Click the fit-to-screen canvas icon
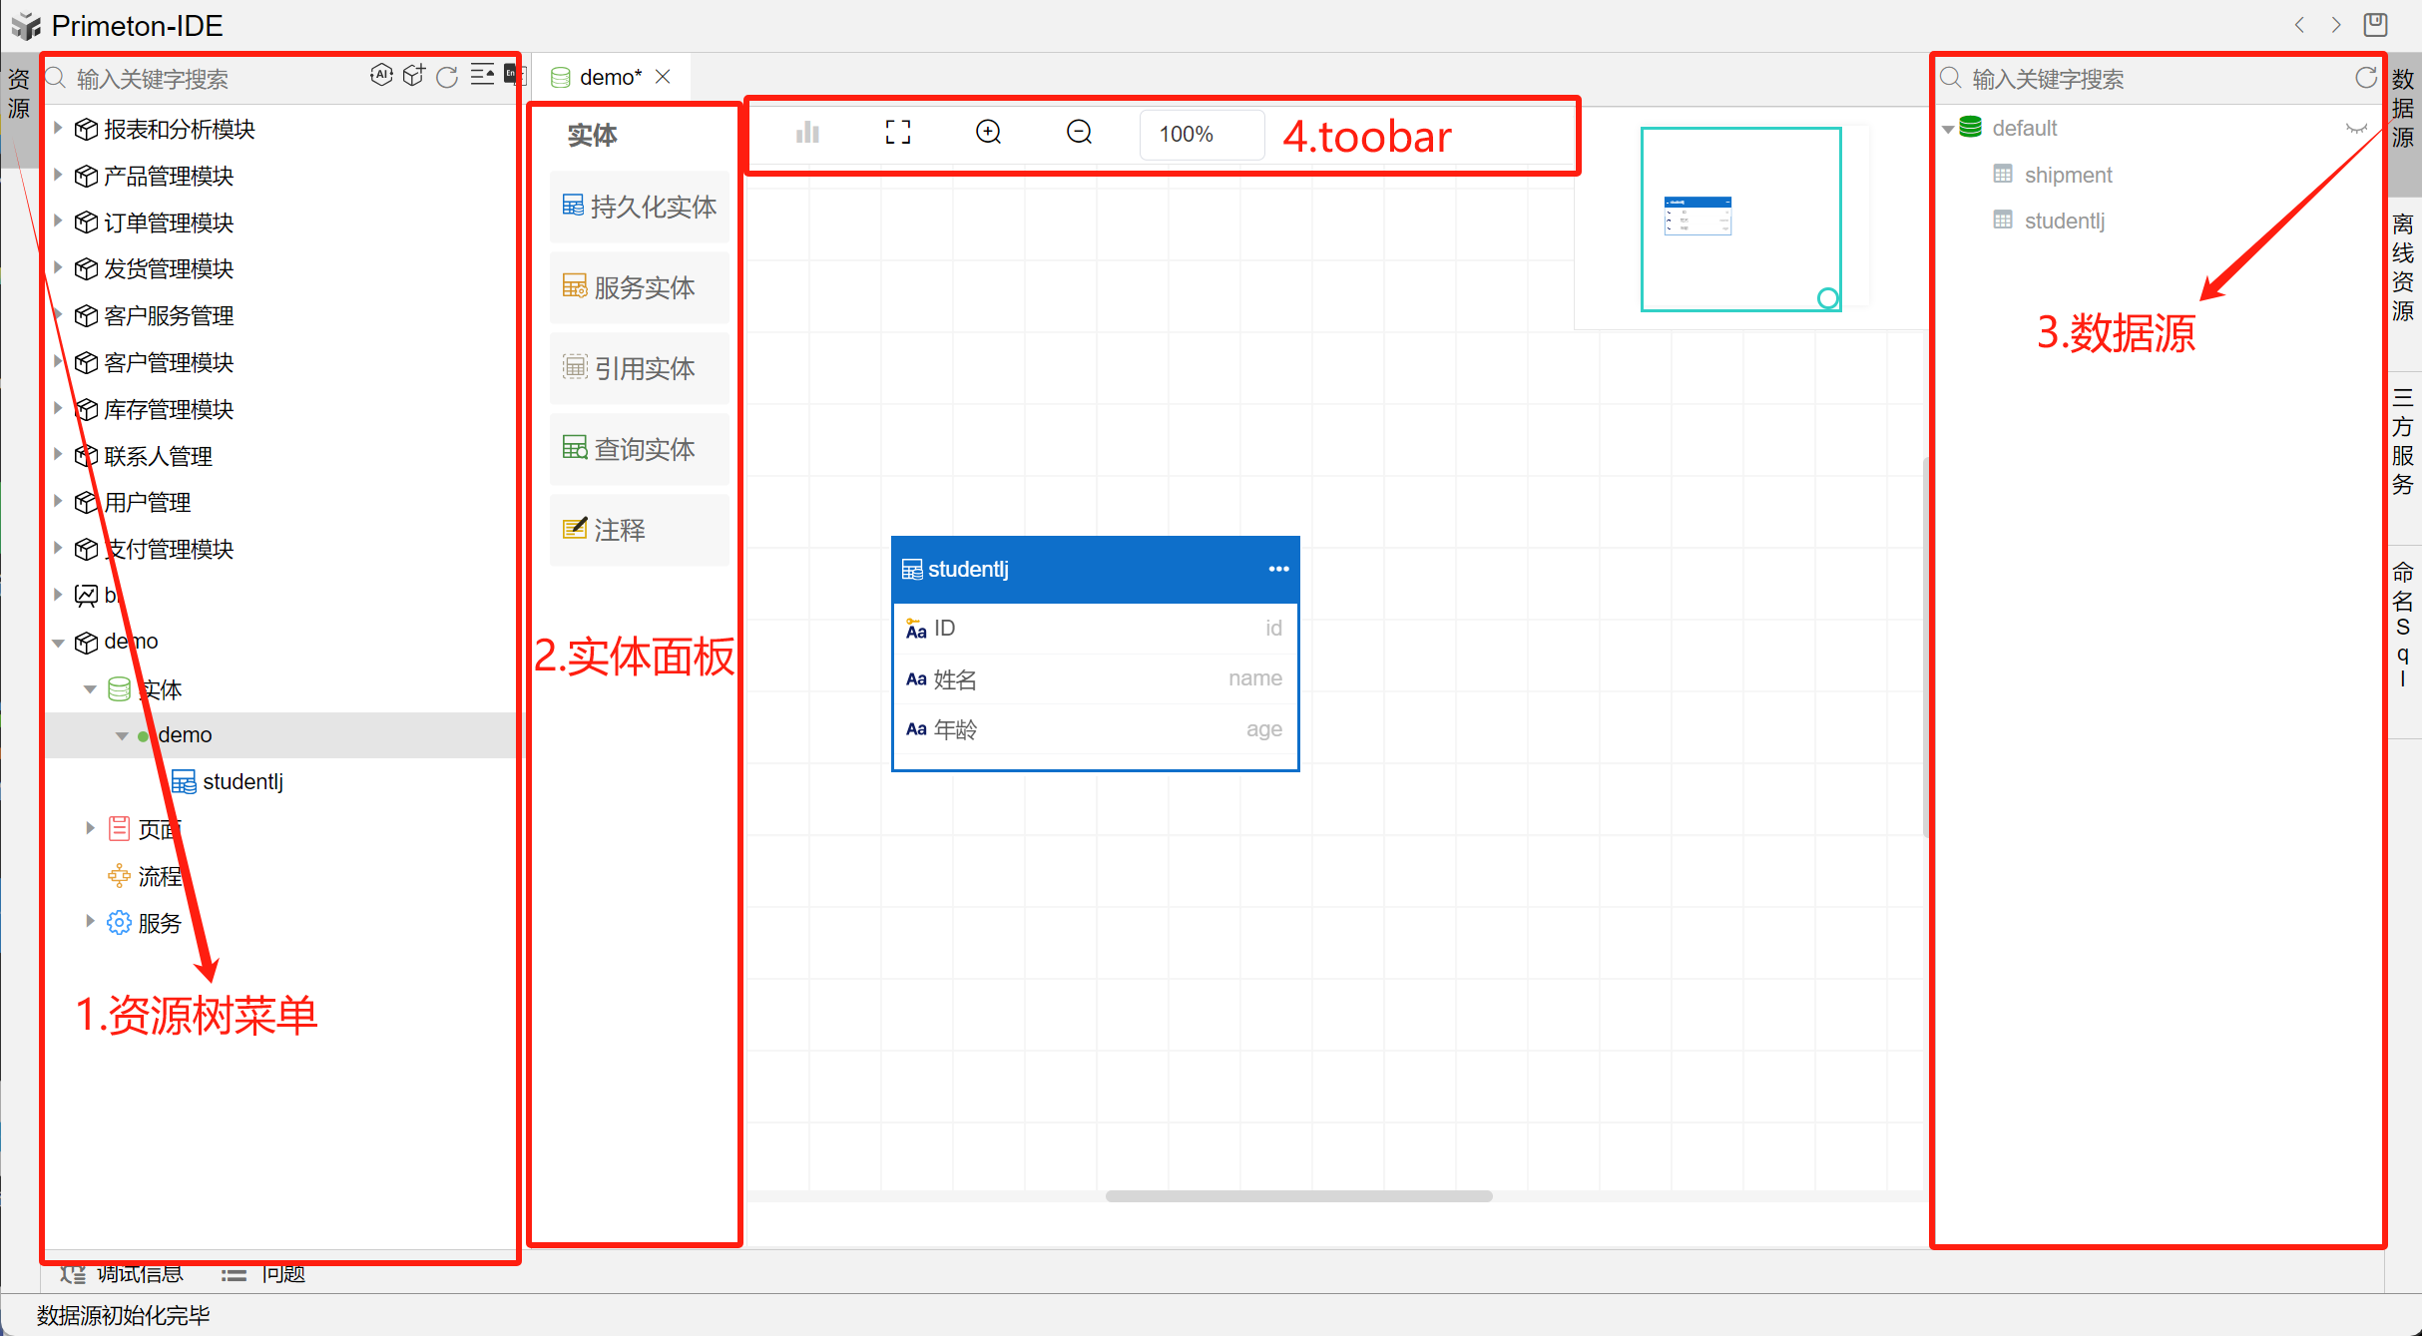This screenshot has height=1336, width=2422. 898,133
